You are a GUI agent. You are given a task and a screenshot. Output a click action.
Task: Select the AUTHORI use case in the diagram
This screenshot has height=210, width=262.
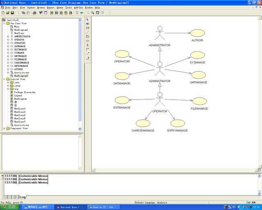click(197, 33)
